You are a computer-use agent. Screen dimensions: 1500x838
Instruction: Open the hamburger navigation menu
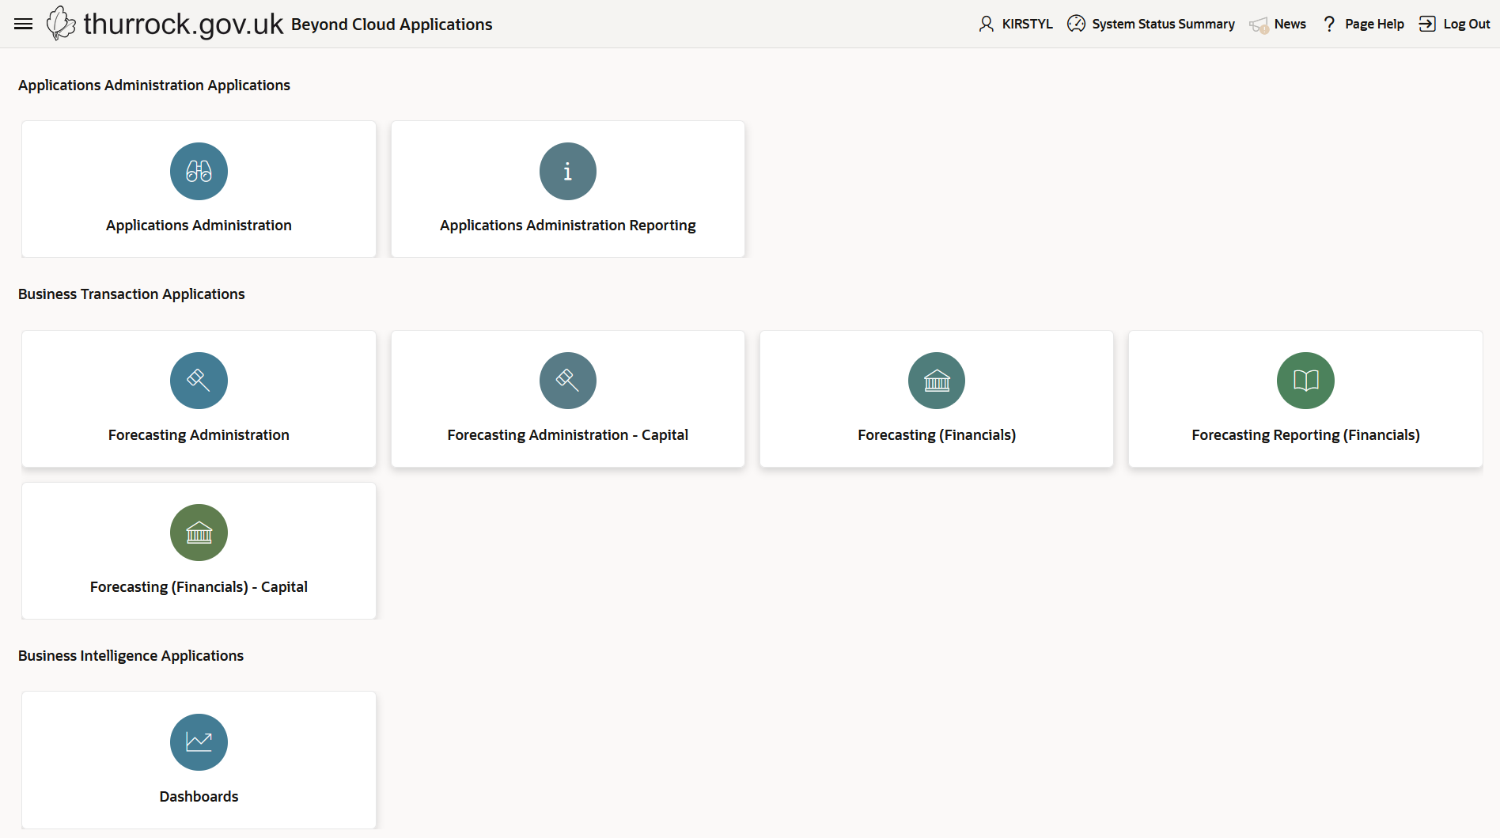click(x=24, y=24)
